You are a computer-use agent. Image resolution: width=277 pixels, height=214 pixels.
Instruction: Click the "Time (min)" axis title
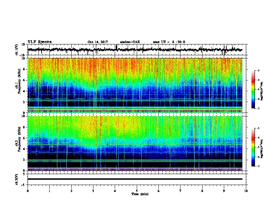coord(140,194)
